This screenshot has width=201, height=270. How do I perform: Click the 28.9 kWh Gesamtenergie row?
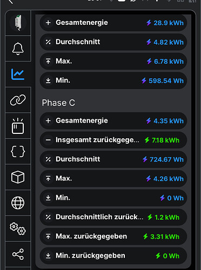(113, 23)
